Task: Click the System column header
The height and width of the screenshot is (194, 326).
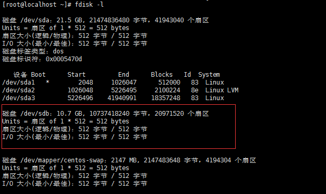Action: (x=209, y=75)
